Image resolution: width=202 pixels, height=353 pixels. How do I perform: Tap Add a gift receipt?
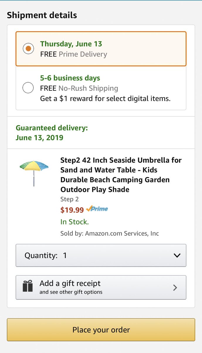tap(70, 284)
